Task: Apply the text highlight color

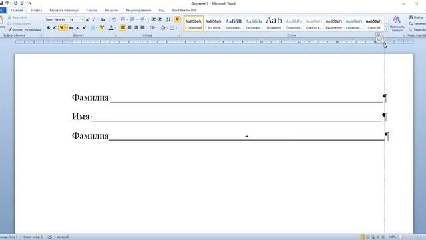Action: [102, 28]
